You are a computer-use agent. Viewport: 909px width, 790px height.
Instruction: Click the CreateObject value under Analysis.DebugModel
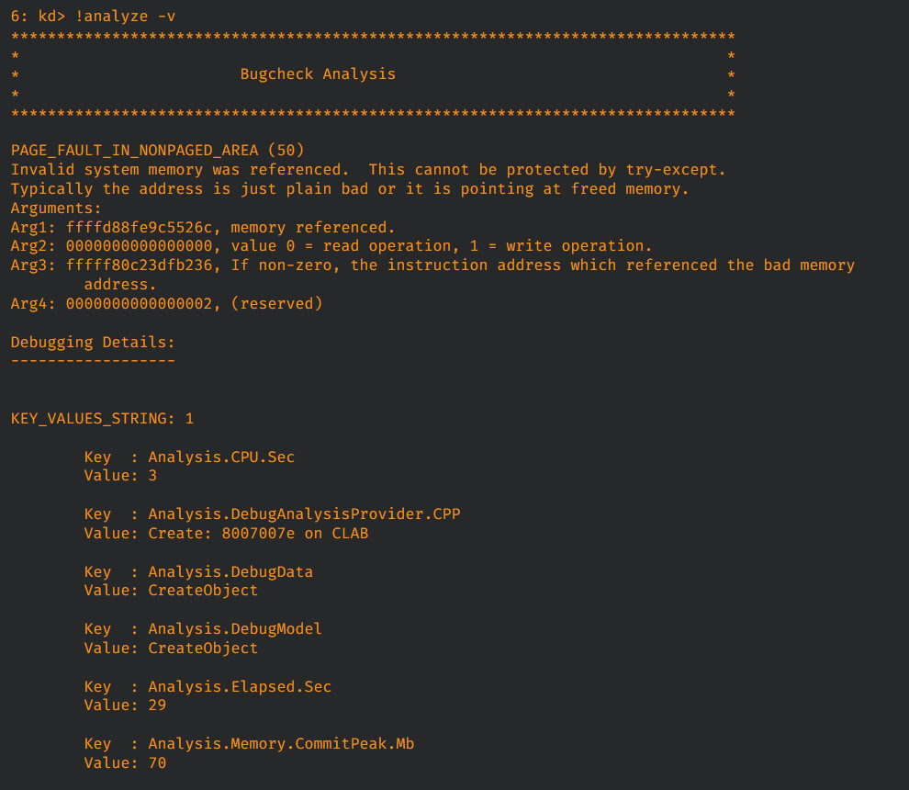click(x=203, y=648)
